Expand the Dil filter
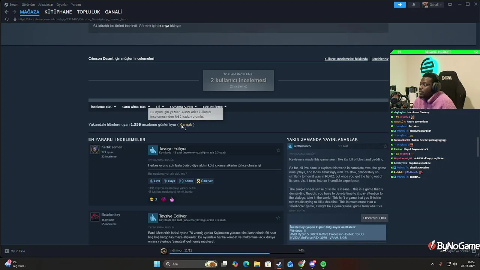Image resolution: width=480 pixels, height=270 pixels. pos(160,107)
